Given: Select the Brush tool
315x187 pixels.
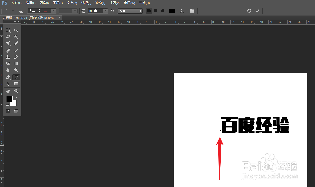Looking at the screenshot, I should point(16,51).
